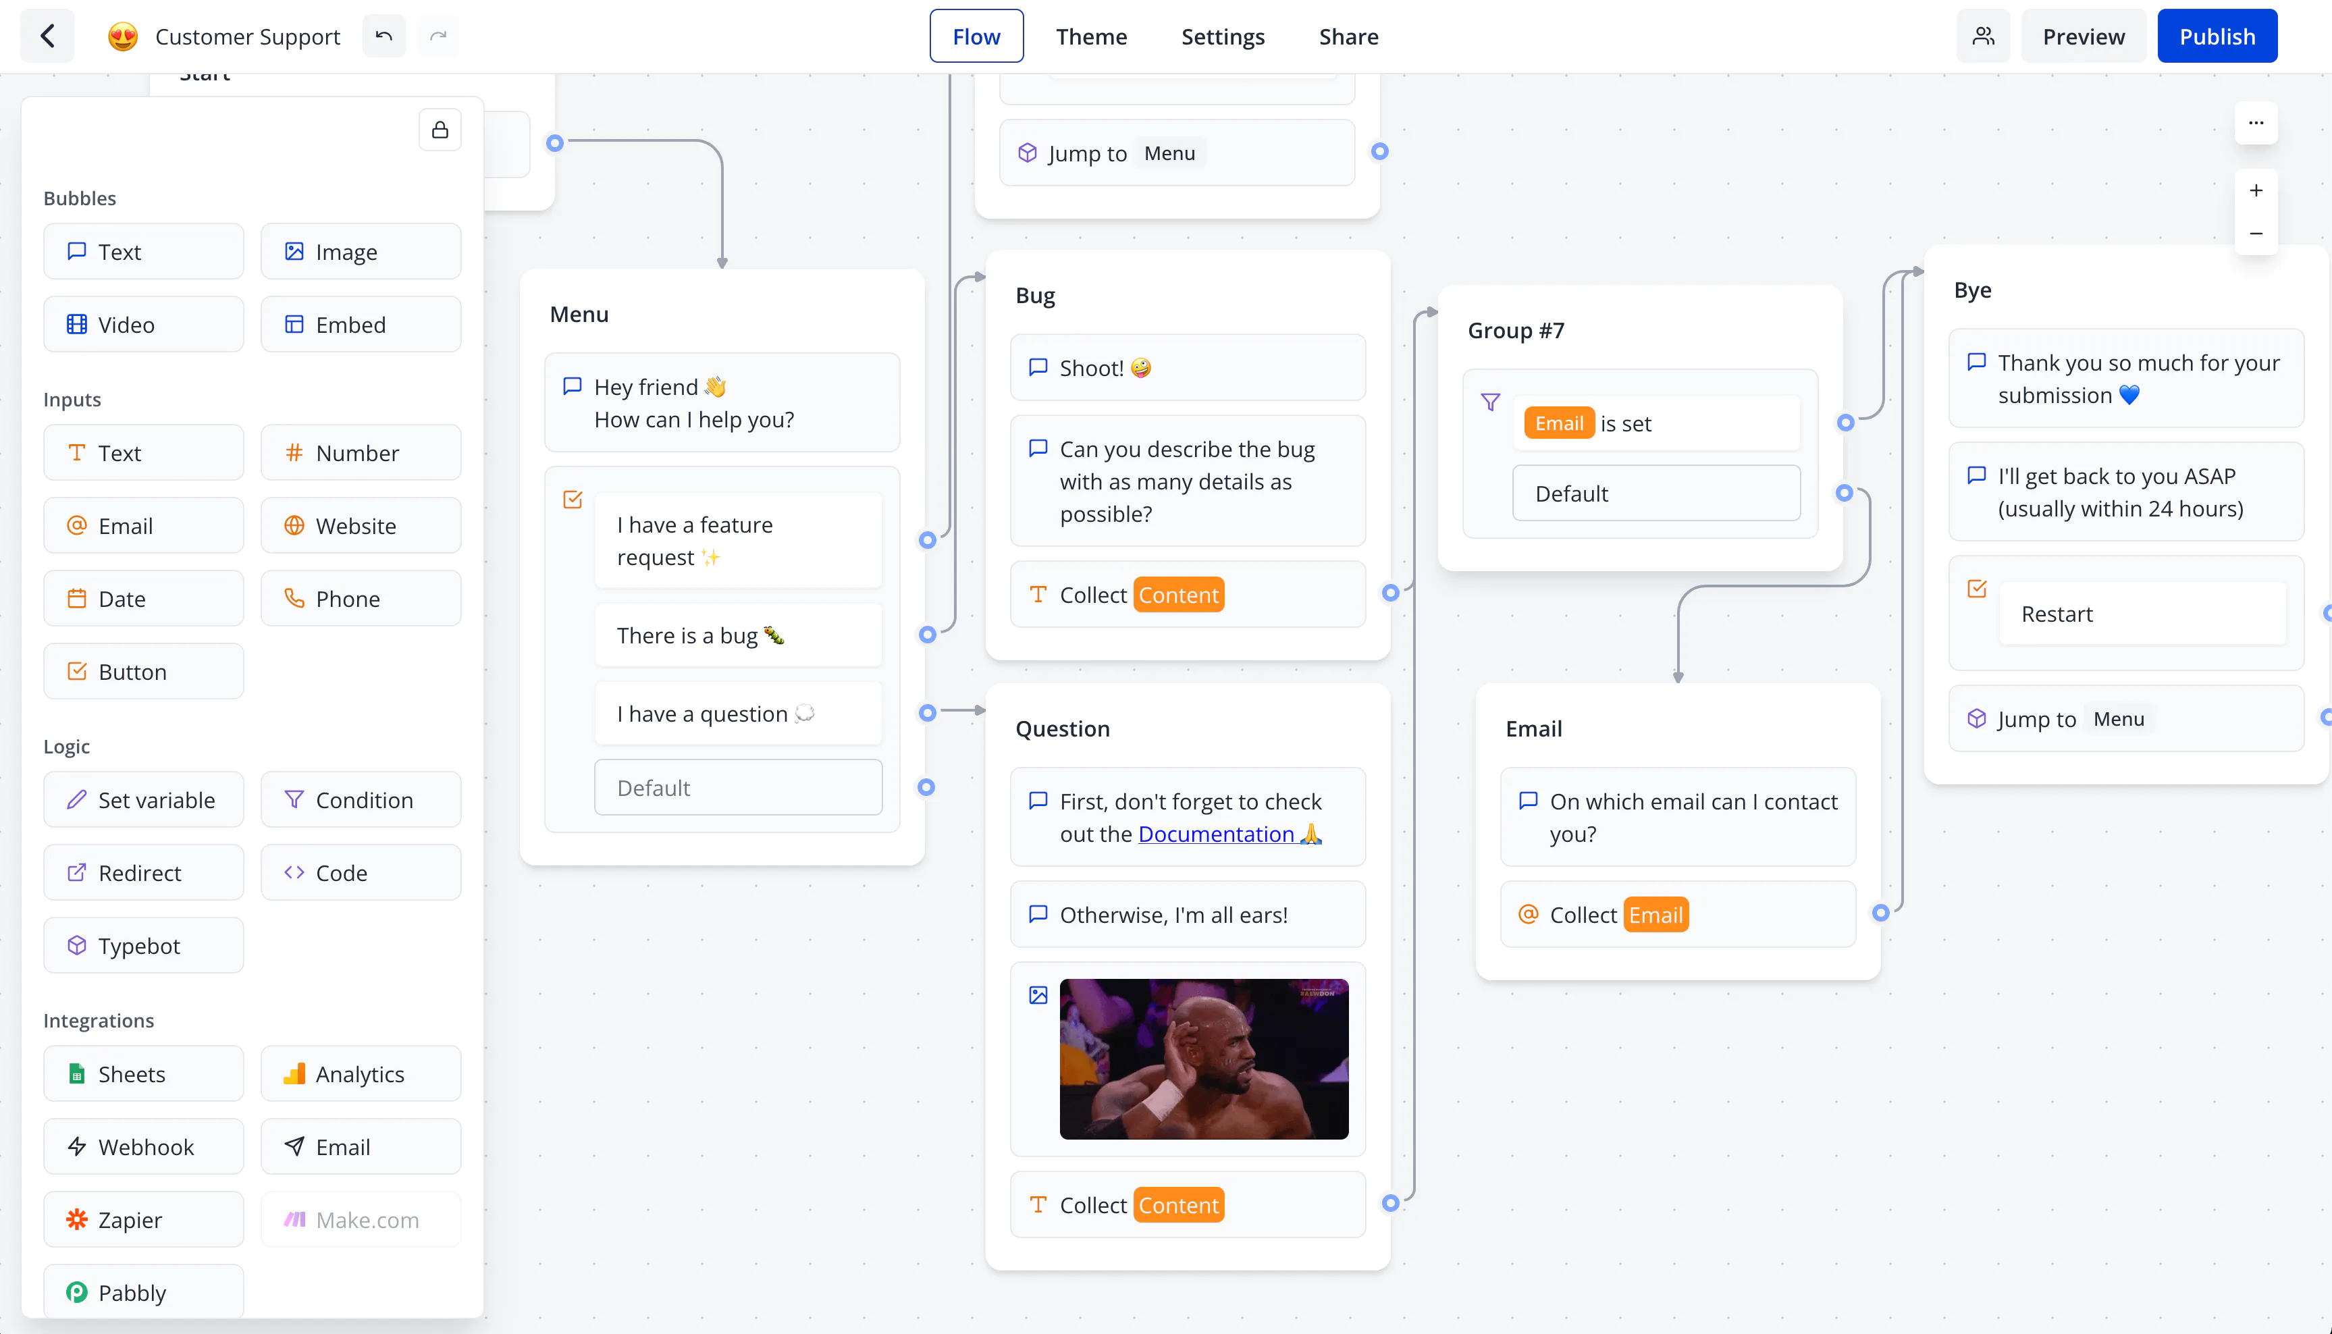Click the Flow tab at top

tap(976, 35)
